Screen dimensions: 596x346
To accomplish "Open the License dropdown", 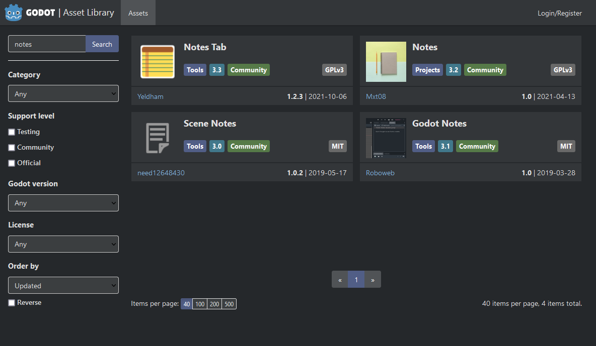I will tap(63, 245).
